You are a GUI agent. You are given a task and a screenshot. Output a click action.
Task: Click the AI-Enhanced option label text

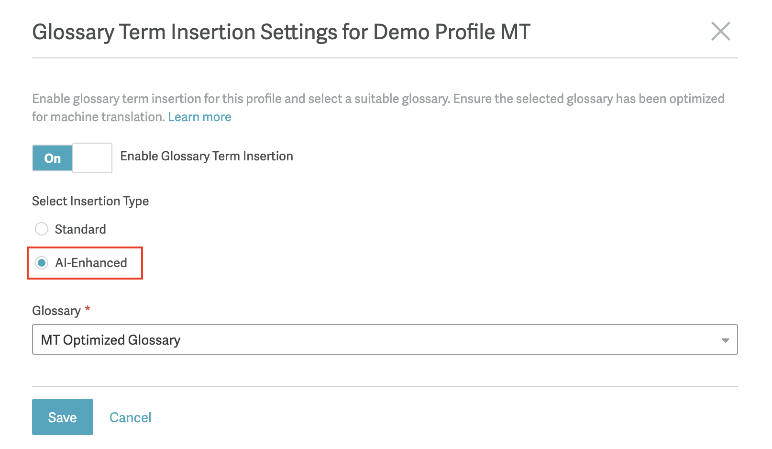tap(91, 263)
